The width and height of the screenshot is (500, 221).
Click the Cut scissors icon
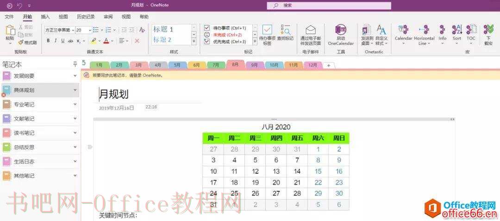click(x=21, y=27)
